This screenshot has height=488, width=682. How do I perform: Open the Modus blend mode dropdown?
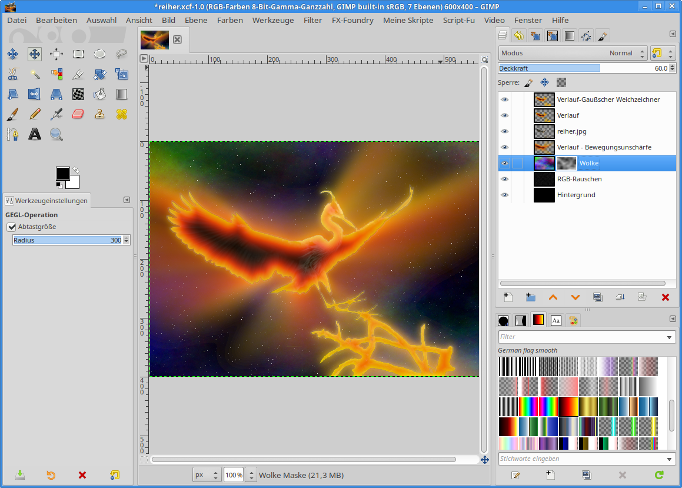point(573,53)
